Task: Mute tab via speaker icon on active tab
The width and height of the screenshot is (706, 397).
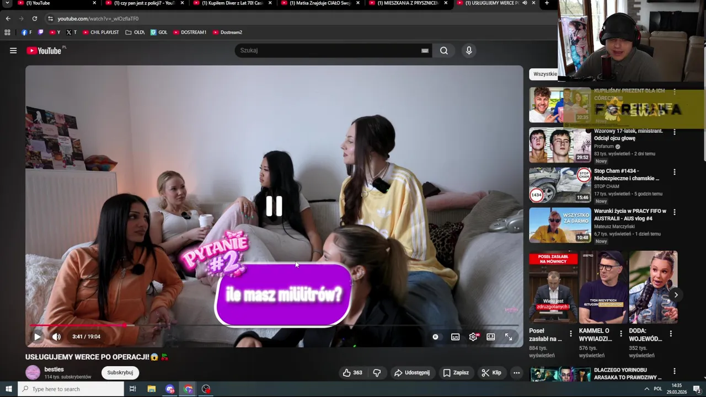Action: coord(525,3)
